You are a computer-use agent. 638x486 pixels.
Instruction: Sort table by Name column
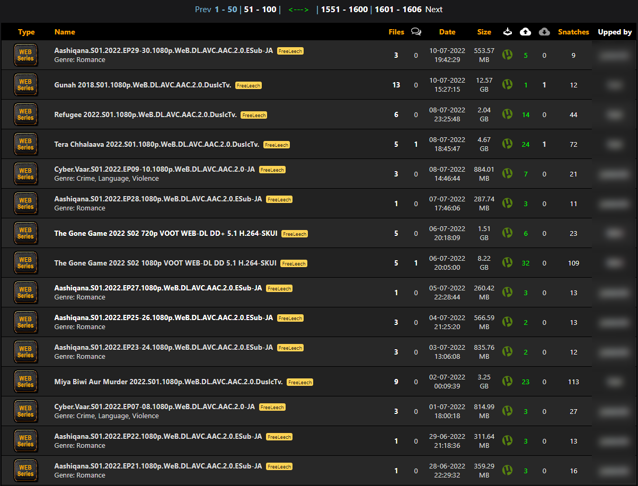65,32
